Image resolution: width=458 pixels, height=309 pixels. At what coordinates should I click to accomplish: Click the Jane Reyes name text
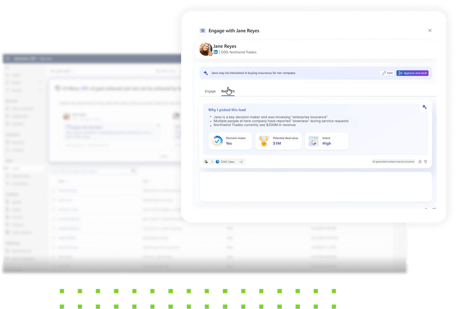coord(224,46)
